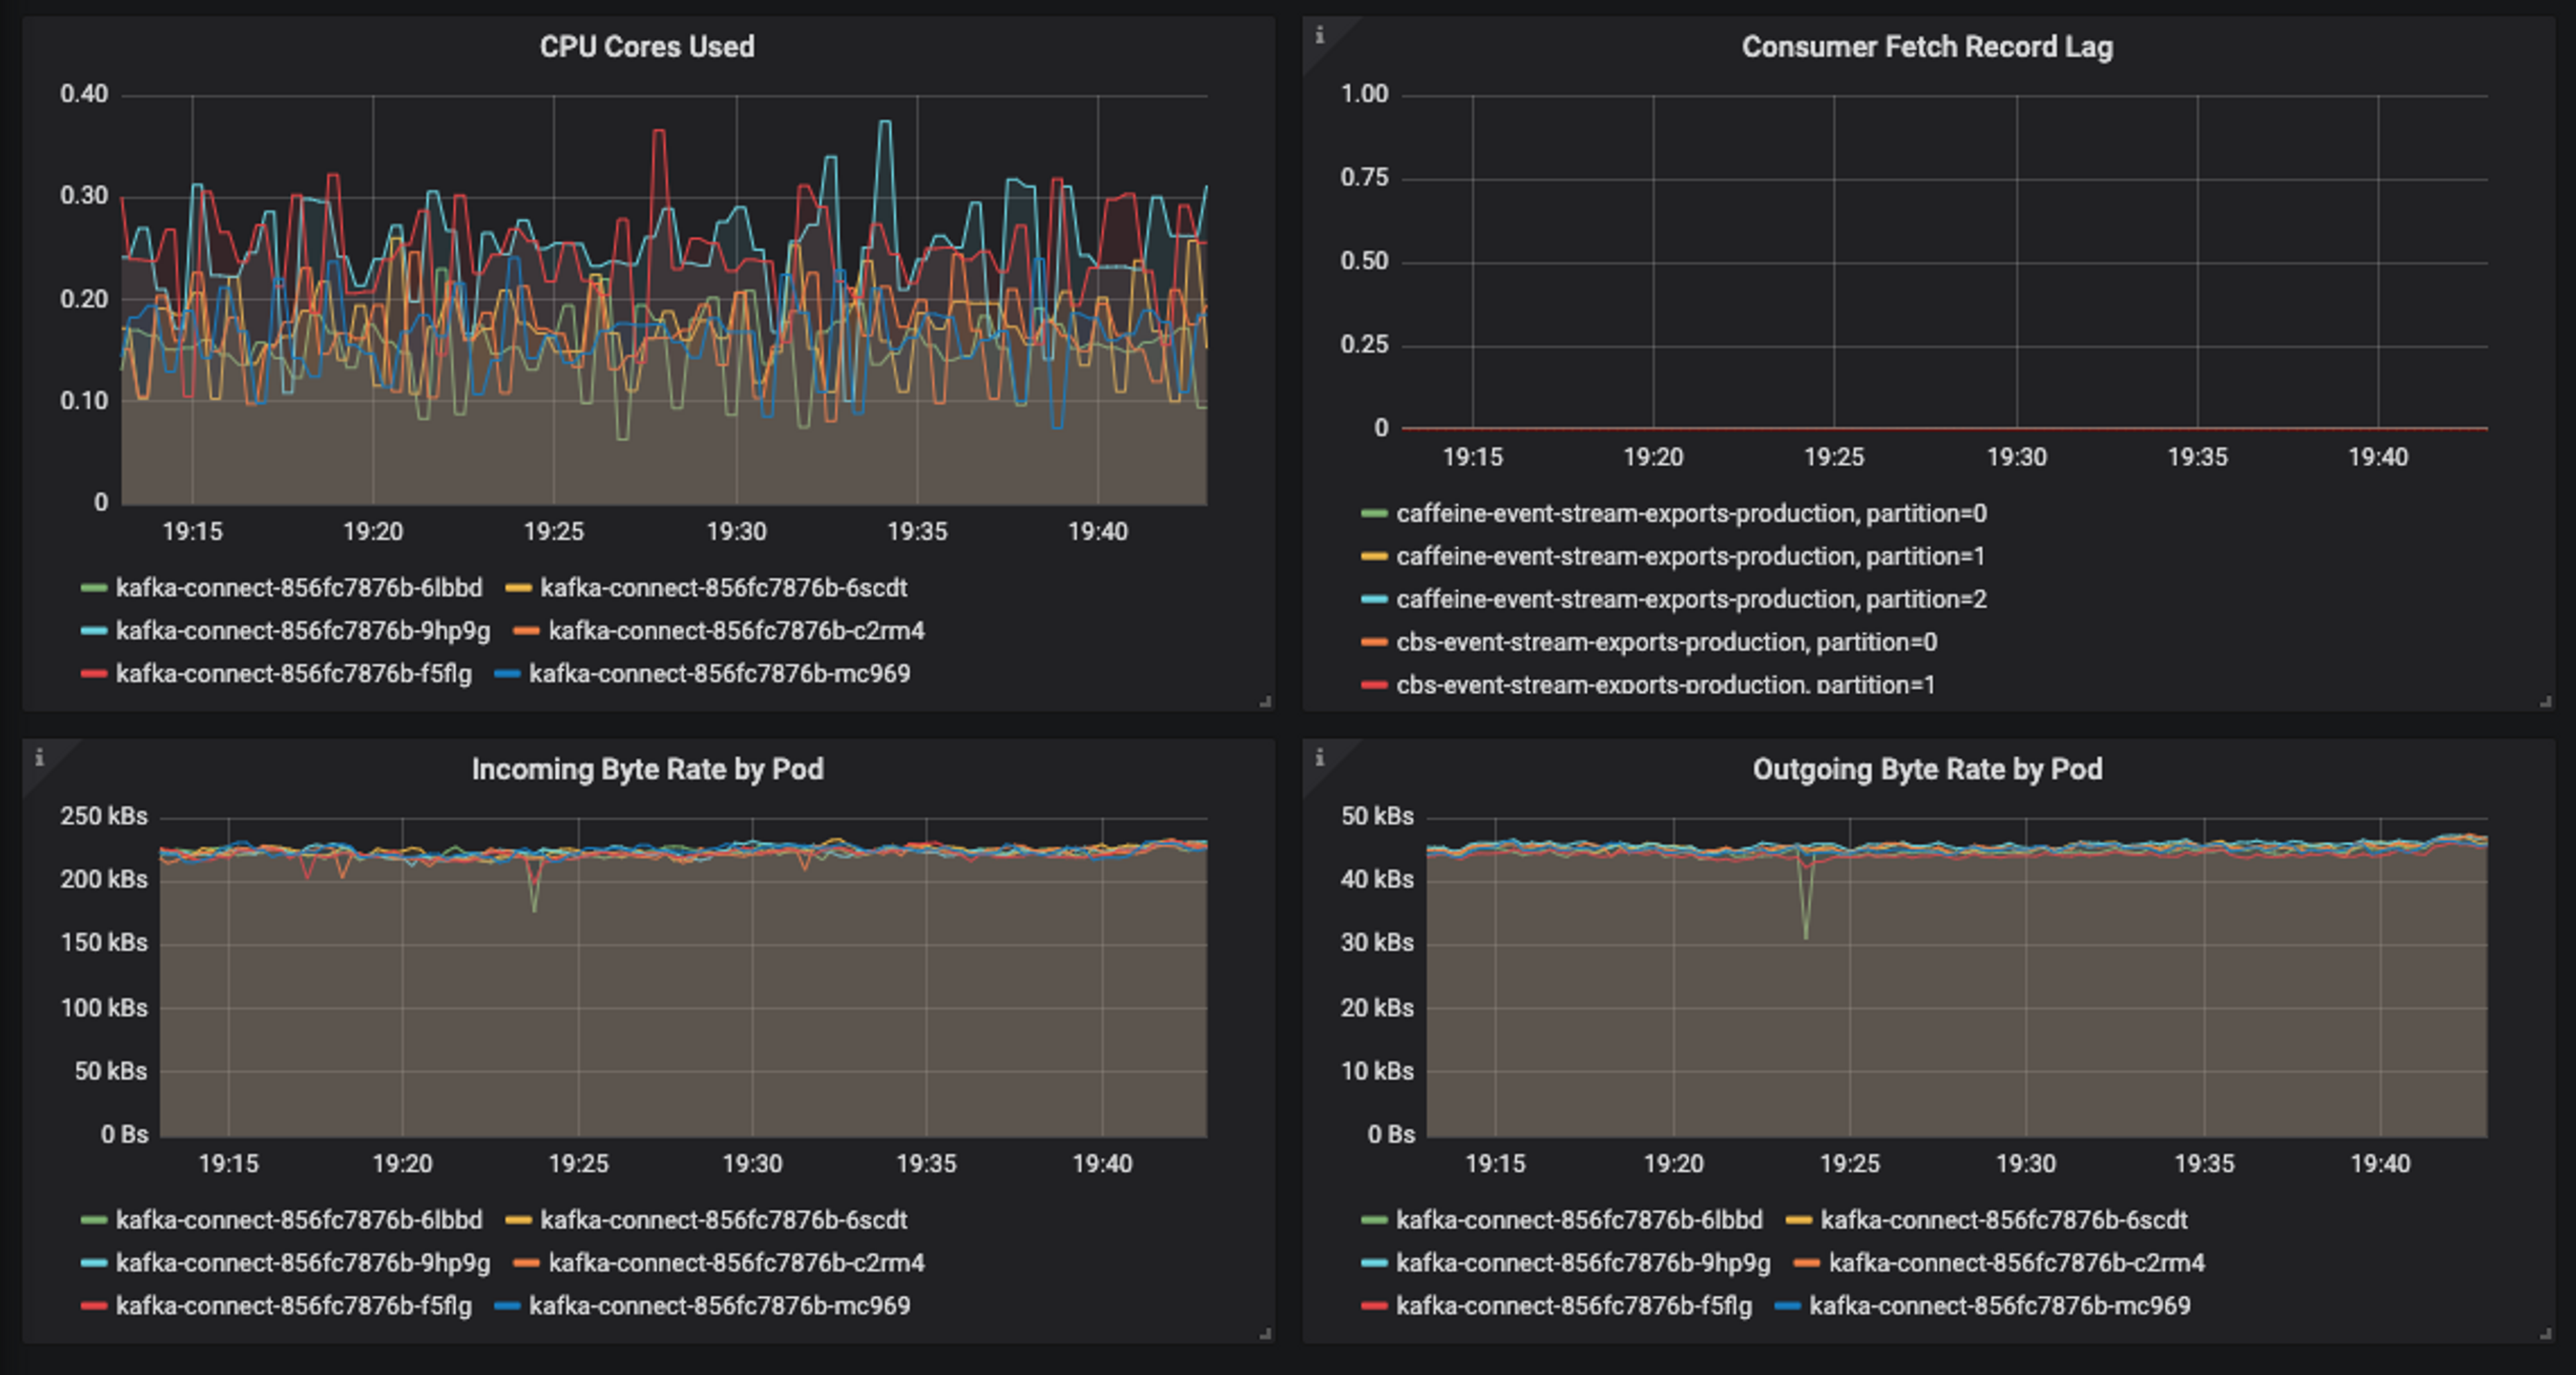Screen dimensions: 2576x1375
Task: Click kafka-connect-856fc7876b-c2rm4 in Outgoing Byte Rate legend
Action: pos(2015,1263)
